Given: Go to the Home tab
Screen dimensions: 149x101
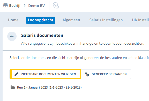Looking at the screenshot, I should 13,20.
